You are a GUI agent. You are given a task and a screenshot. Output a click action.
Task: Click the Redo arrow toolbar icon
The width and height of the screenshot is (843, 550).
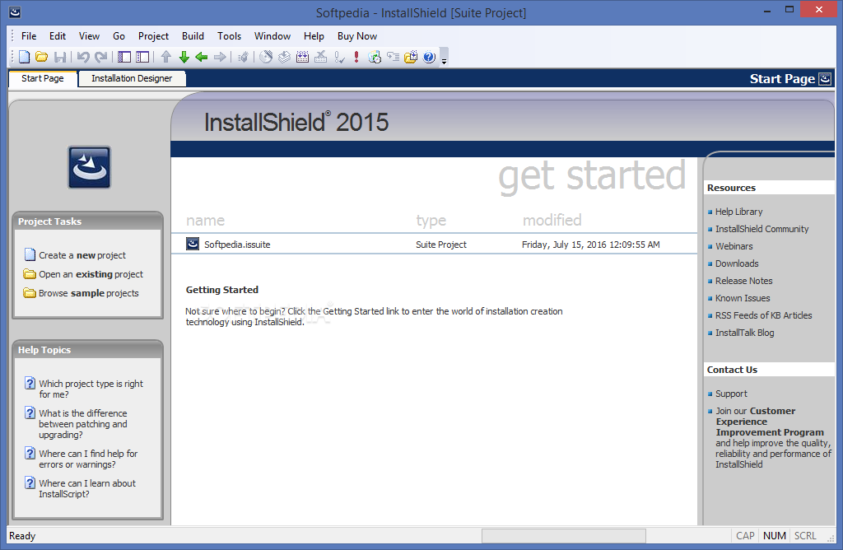pos(100,57)
